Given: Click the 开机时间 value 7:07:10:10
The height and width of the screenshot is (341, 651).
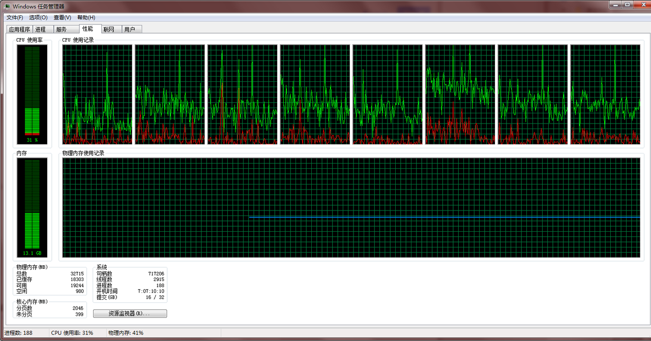Looking at the screenshot, I should (151, 291).
